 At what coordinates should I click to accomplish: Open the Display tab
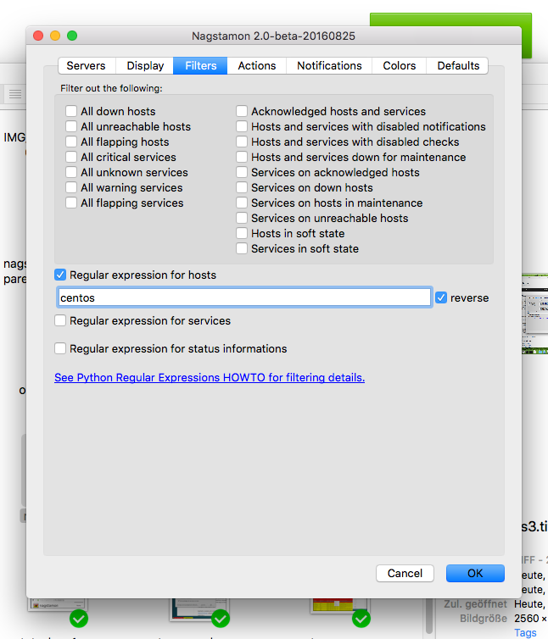(145, 65)
